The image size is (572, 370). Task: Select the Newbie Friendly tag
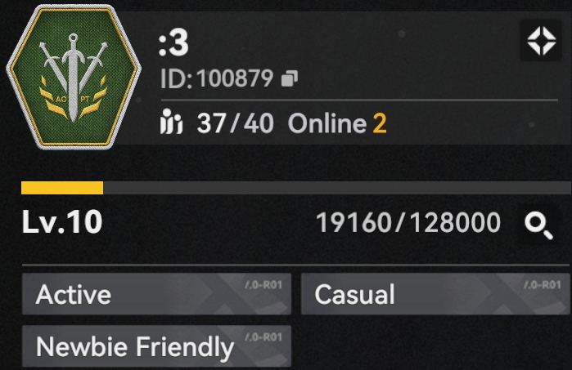tap(156, 346)
